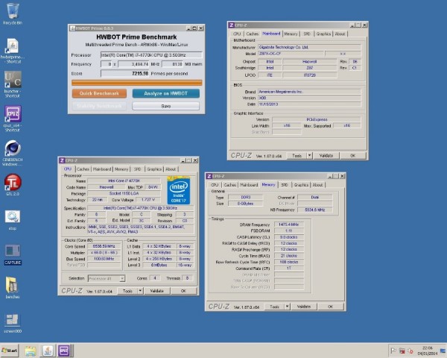Select About tab in Memory CPU-Z window
The image size is (447, 358).
(317, 185)
